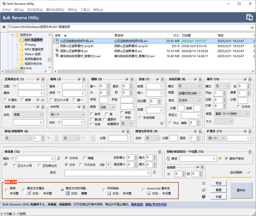Click the file icon of 西部山区越野素材.avi

click(x=57, y=51)
